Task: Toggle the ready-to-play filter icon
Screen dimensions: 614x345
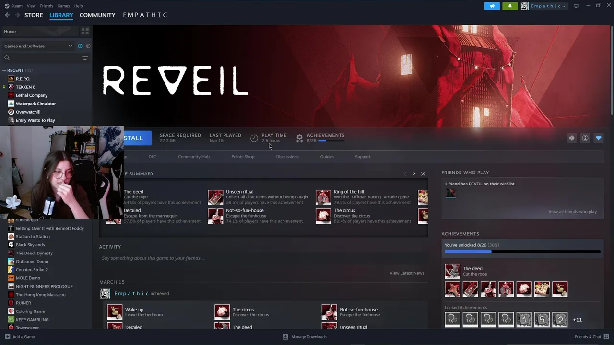Action: (x=88, y=46)
